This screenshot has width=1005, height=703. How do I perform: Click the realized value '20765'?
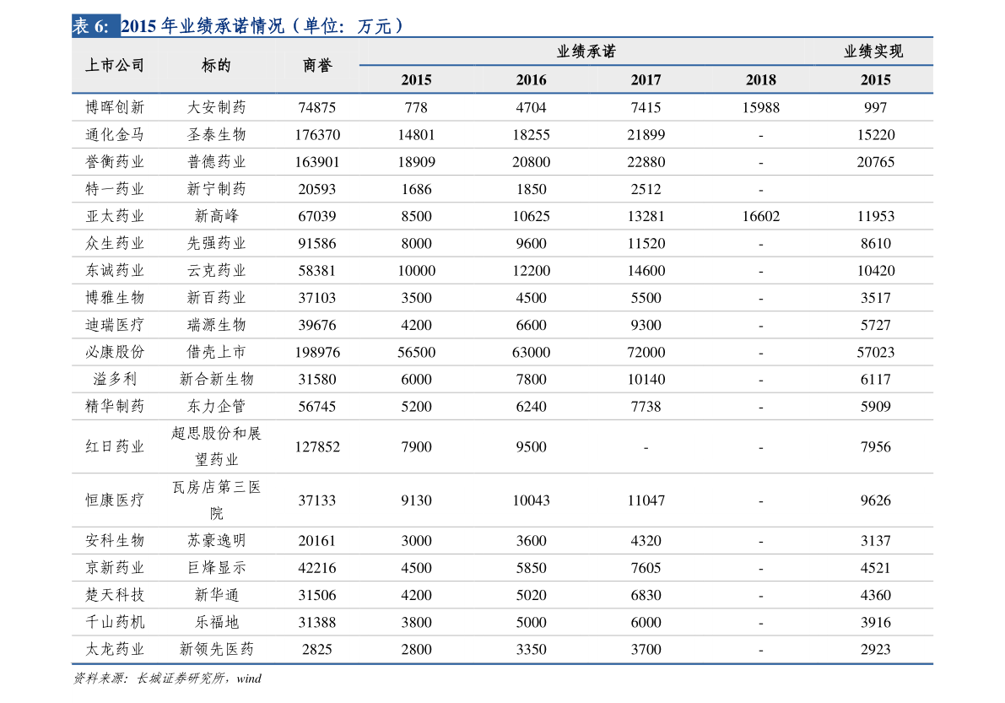876,162
